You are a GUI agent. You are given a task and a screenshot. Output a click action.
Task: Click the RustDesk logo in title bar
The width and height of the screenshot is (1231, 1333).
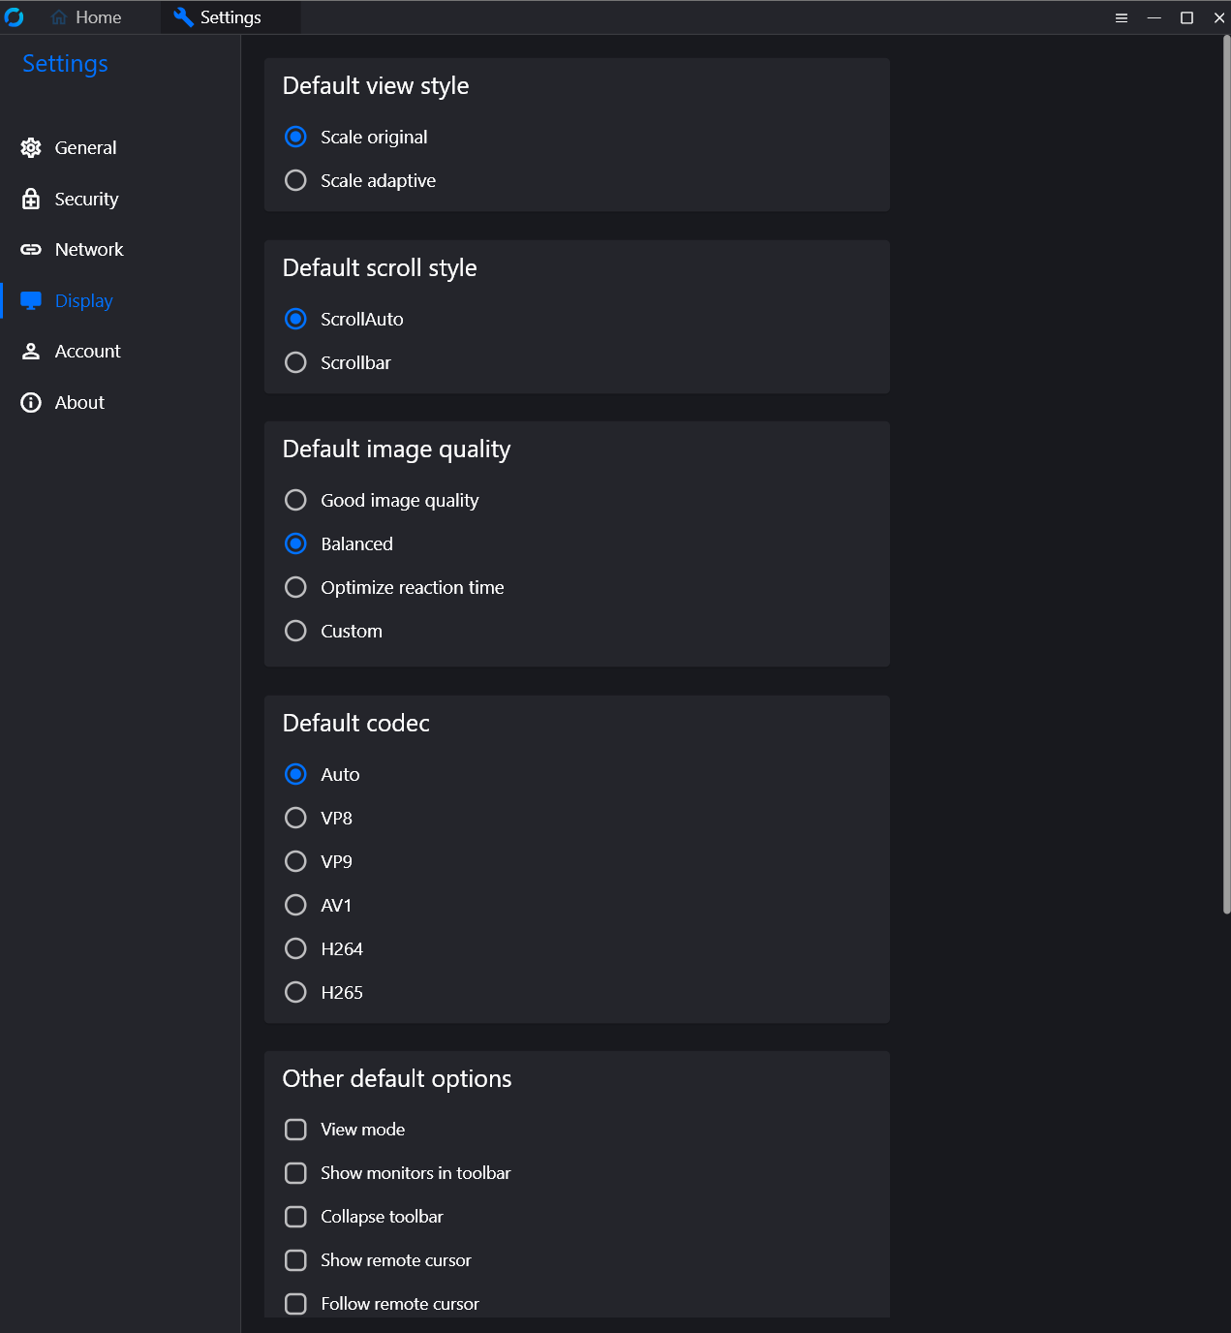15,17
